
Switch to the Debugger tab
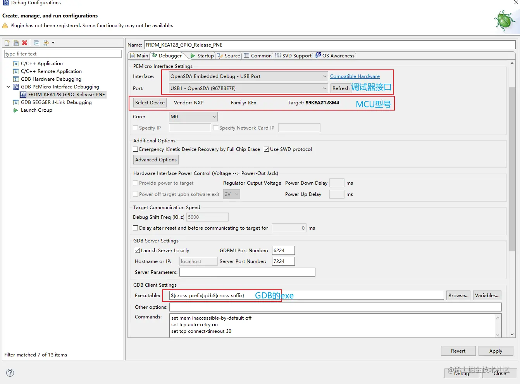click(167, 56)
